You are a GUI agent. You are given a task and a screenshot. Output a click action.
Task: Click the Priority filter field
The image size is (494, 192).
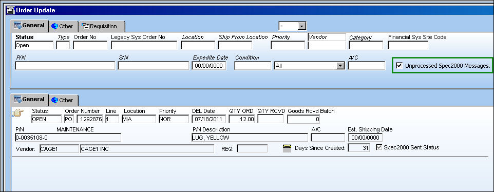(x=288, y=45)
